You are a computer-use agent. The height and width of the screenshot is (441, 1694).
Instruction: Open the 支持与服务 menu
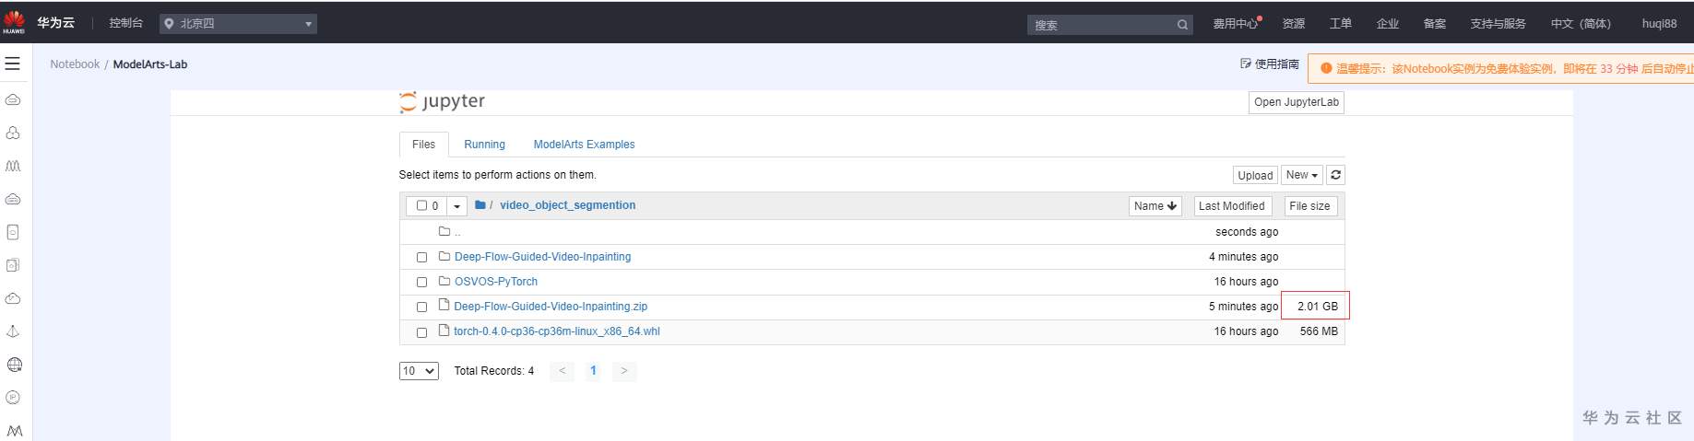tap(1498, 24)
